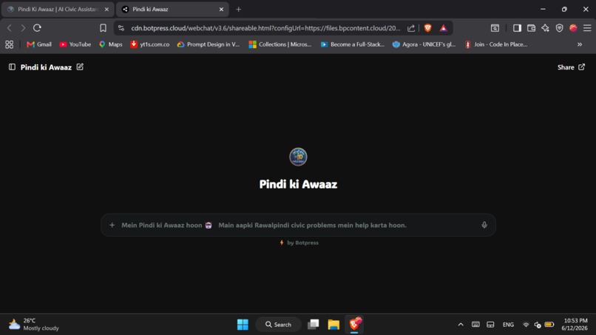Open Leo AI sparkle icon
The width and height of the screenshot is (596, 335).
545,28
